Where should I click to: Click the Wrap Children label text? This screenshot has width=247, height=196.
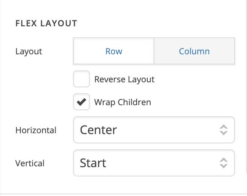pyautogui.click(x=123, y=102)
